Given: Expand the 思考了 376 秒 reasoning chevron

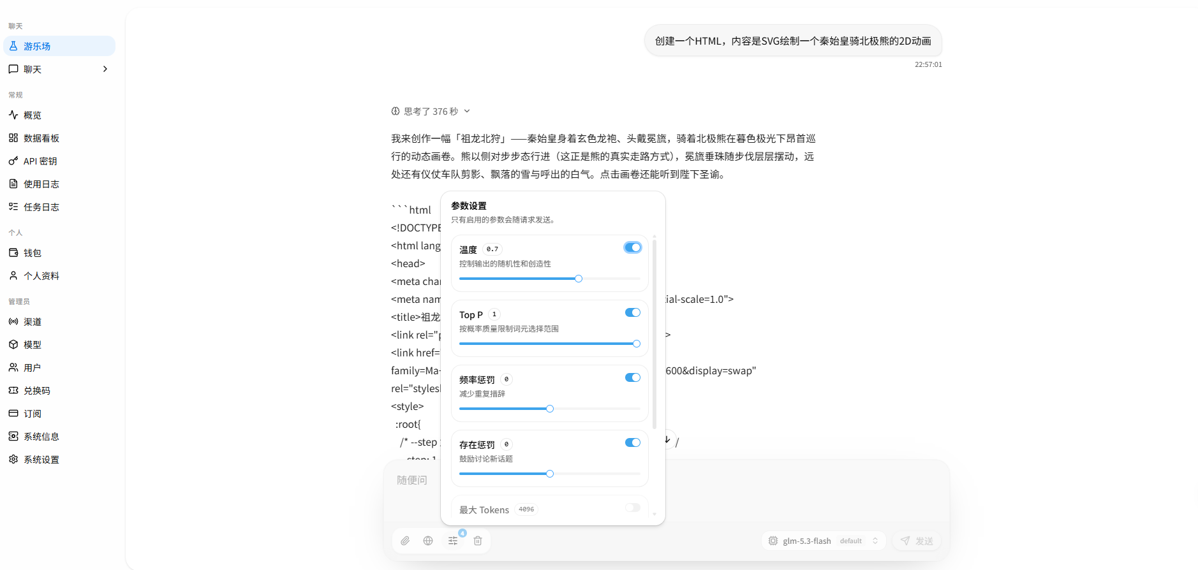Looking at the screenshot, I should coord(467,111).
